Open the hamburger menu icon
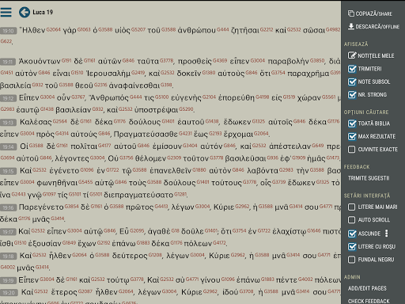This screenshot has height=304, width=405. click(6, 12)
